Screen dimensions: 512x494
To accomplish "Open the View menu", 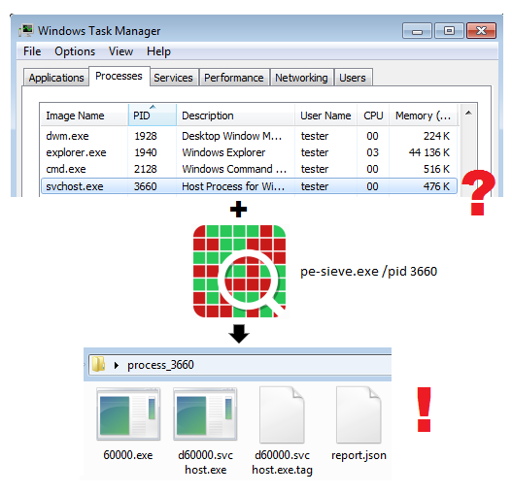I will coord(120,51).
